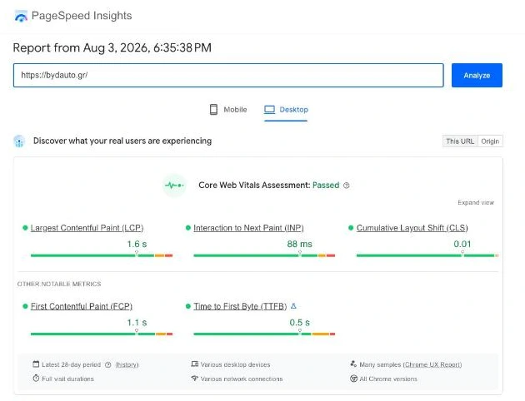This screenshot has height=401, width=525.
Task: Click the green pulse Core Web Vitals icon
Action: coord(174,186)
